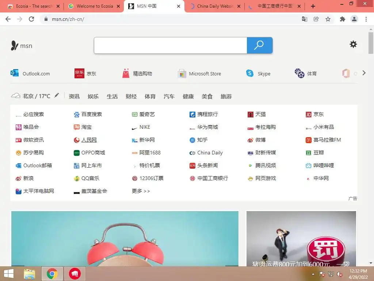Select 生活 category
Screen dimensions: 374x281
112,96
